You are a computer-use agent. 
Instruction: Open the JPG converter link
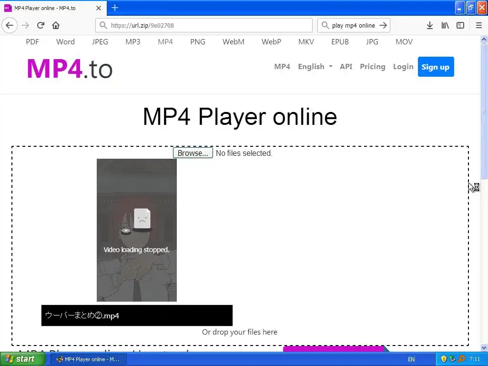[372, 42]
